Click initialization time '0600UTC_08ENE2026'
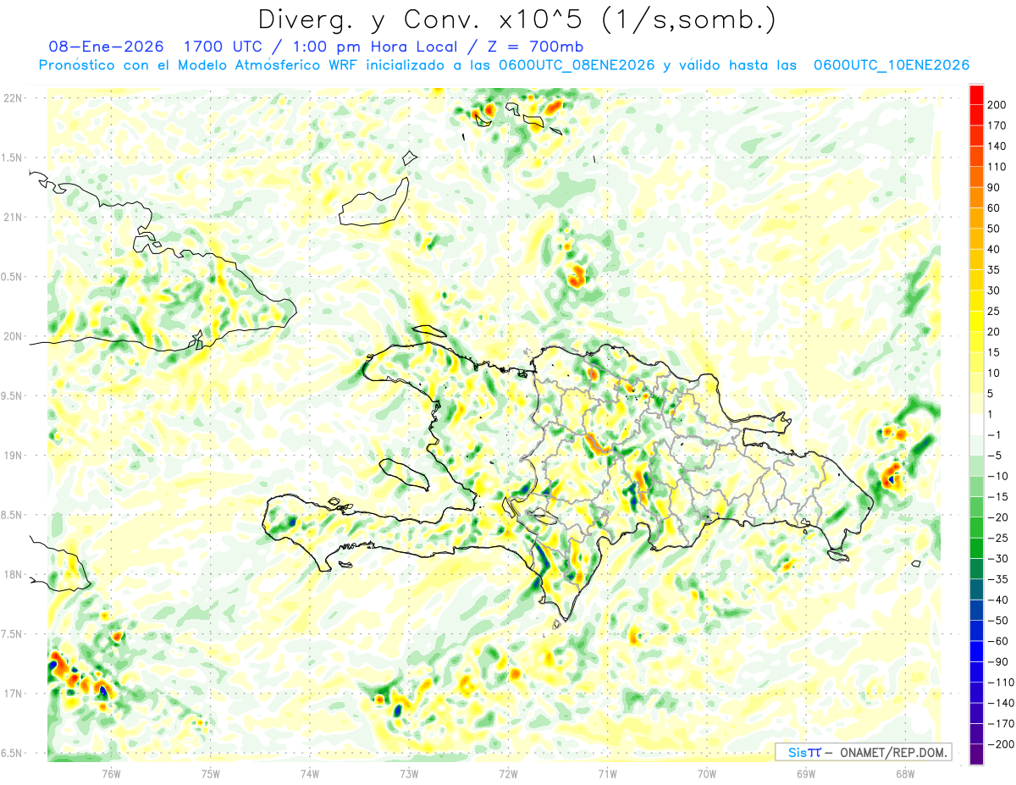This screenshot has width=1016, height=785. click(577, 65)
